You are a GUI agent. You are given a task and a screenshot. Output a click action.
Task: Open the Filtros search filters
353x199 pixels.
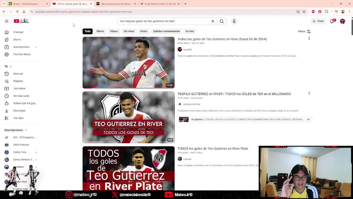click(304, 31)
